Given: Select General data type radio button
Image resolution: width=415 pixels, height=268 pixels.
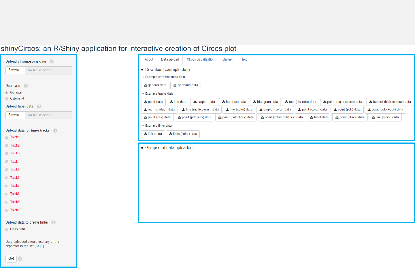Looking at the screenshot, I should [x=7, y=93].
